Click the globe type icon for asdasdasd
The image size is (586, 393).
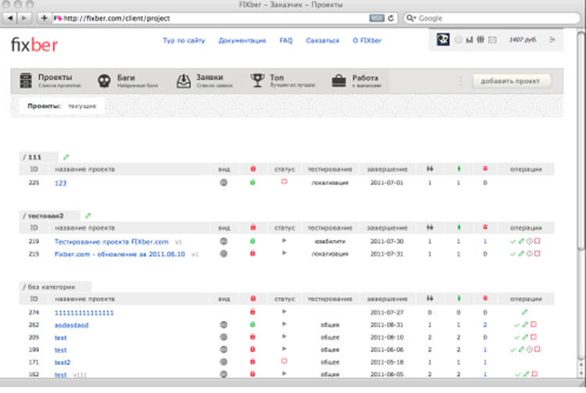pos(223,324)
